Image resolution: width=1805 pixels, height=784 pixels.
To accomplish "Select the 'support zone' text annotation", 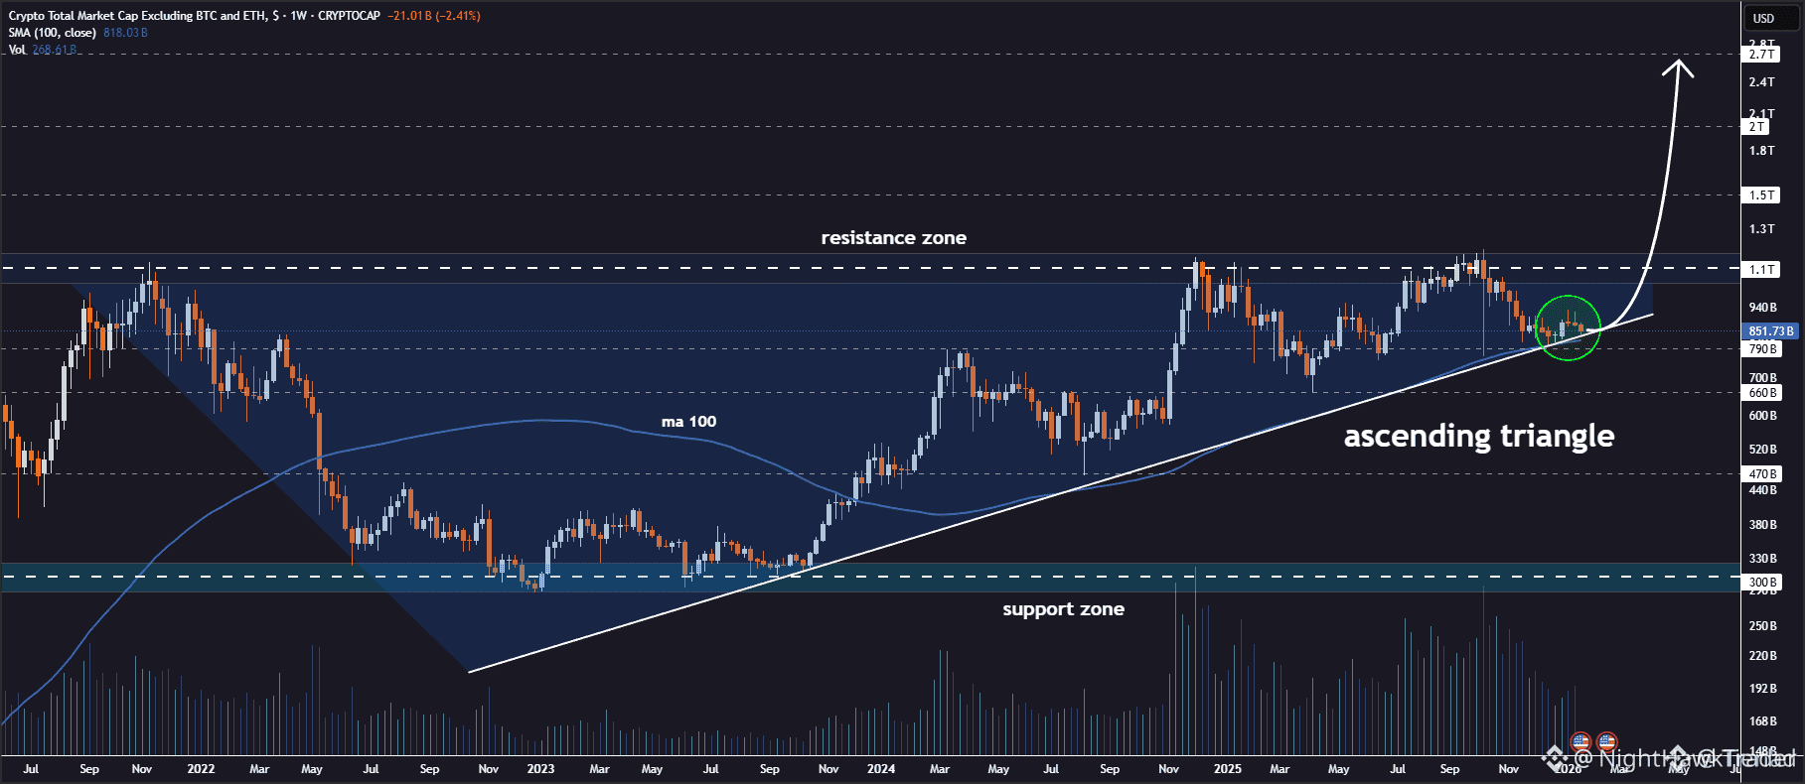I will coord(1063,608).
